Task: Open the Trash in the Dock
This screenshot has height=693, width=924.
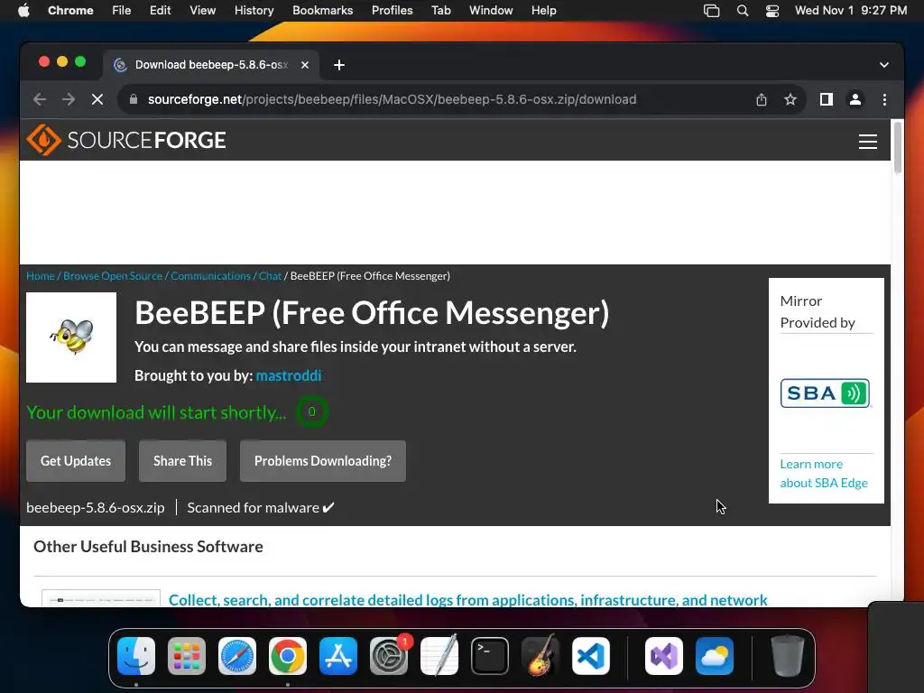Action: [x=787, y=656]
